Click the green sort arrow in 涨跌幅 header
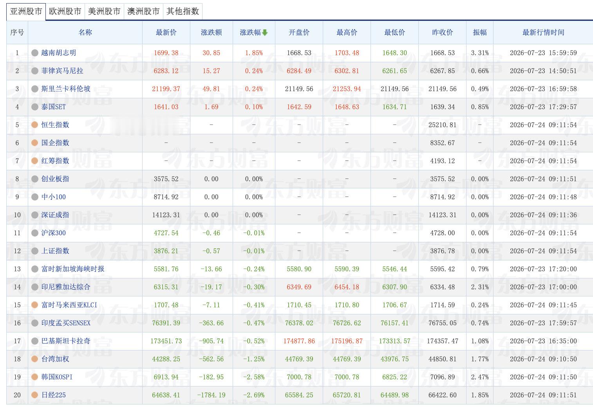This screenshot has height=408, width=593. pos(265,32)
